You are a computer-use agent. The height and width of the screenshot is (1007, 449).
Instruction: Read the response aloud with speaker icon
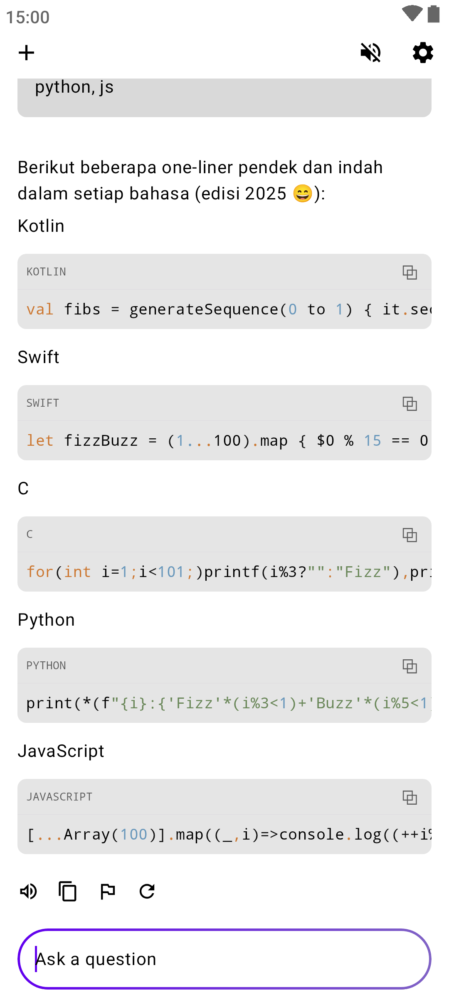[28, 892]
